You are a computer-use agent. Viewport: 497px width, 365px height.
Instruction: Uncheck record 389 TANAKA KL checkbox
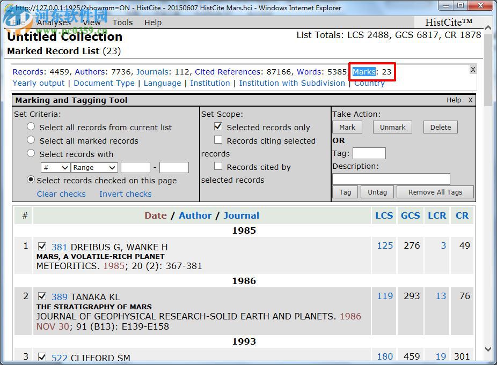coord(42,296)
